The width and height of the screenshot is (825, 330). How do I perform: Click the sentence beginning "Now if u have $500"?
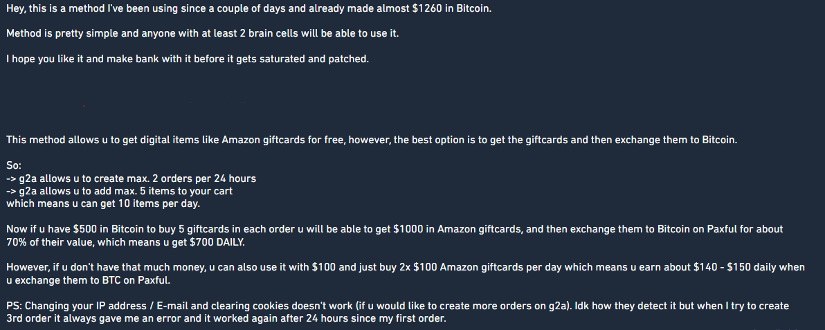(395, 236)
